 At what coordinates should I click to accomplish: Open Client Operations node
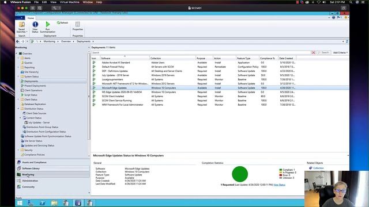(33, 90)
